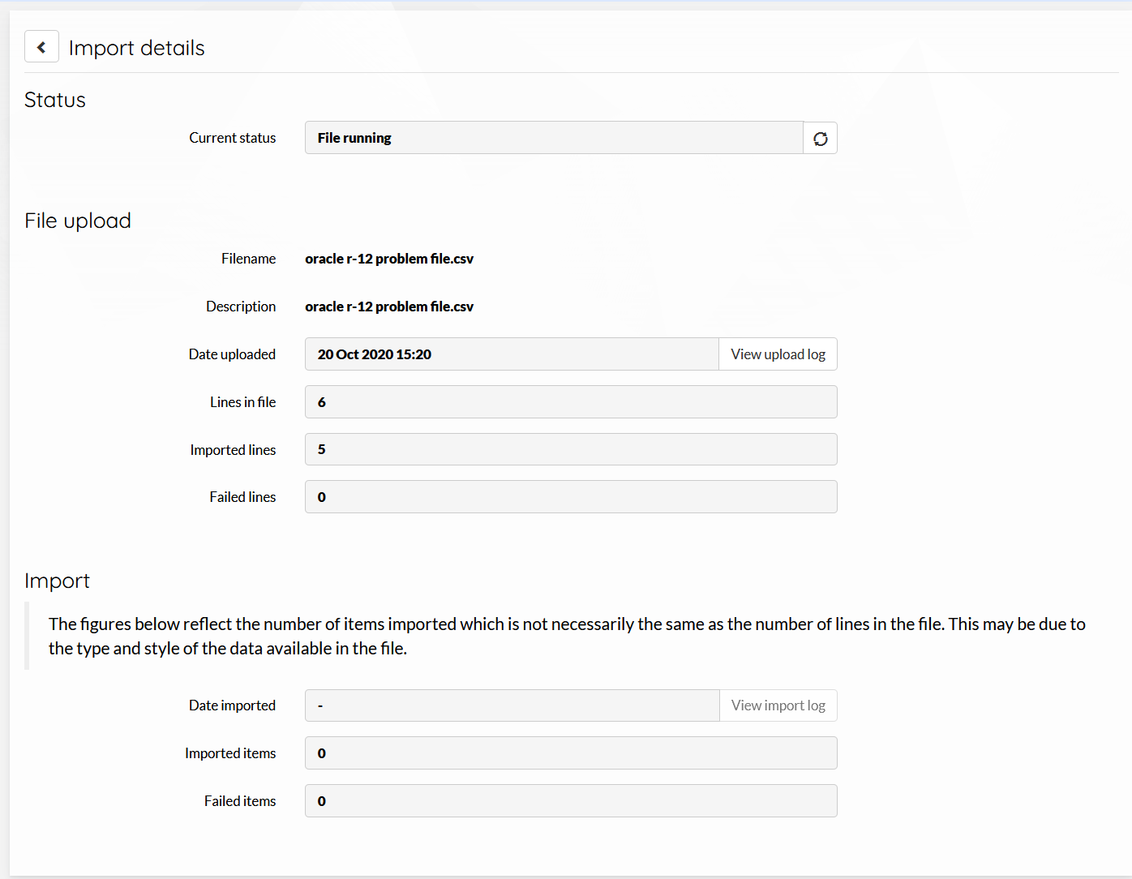Go back using the chevron arrow button

[41, 47]
